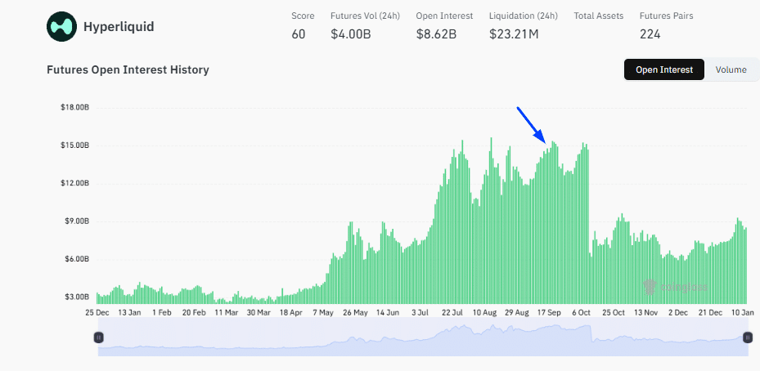Screen dimensions: 760x371
Task: Switch to the Volume tab
Action: pos(731,69)
